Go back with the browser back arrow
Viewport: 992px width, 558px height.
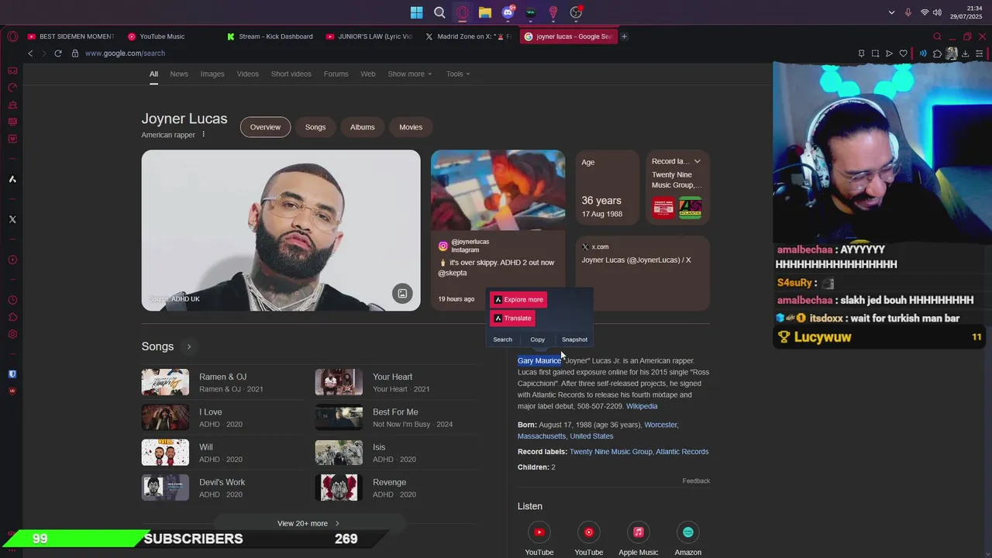tap(30, 53)
